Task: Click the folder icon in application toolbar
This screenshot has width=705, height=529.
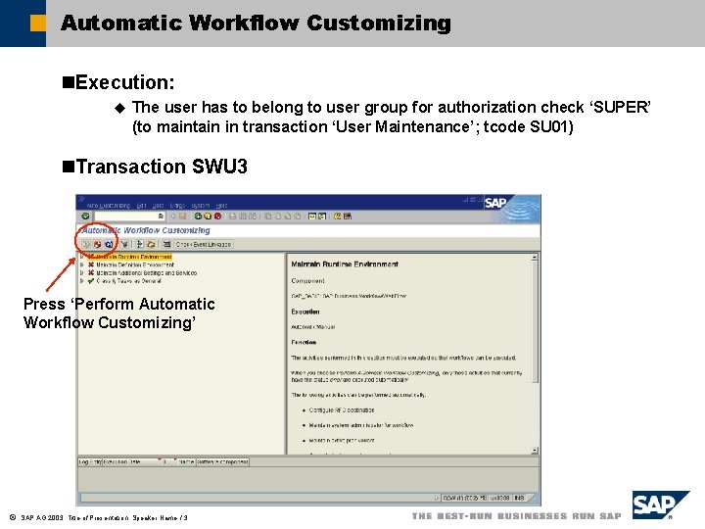Action: click(151, 244)
